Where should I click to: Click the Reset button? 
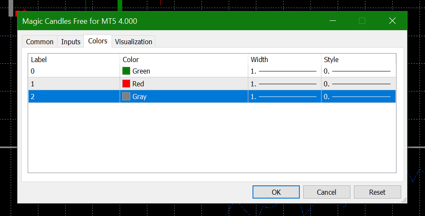tap(377, 192)
